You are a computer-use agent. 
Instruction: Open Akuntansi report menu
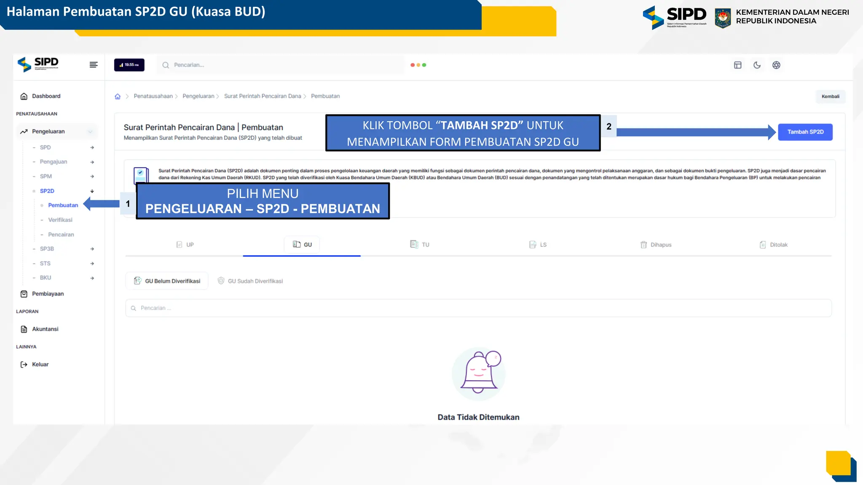45,329
